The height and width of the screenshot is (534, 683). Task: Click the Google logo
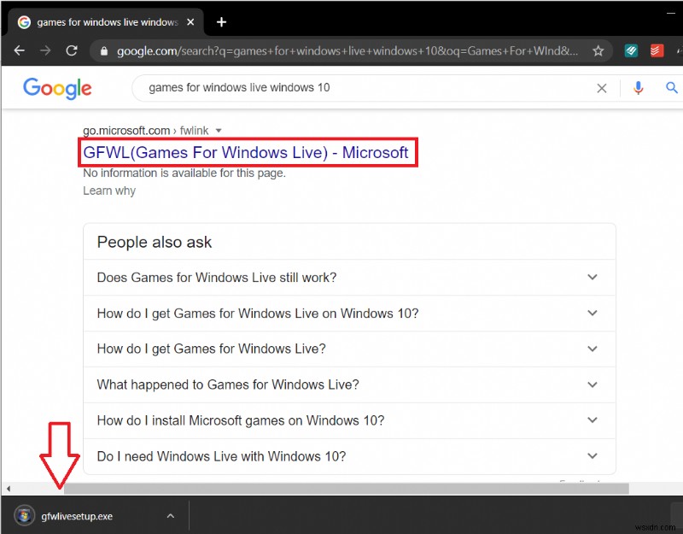(56, 88)
